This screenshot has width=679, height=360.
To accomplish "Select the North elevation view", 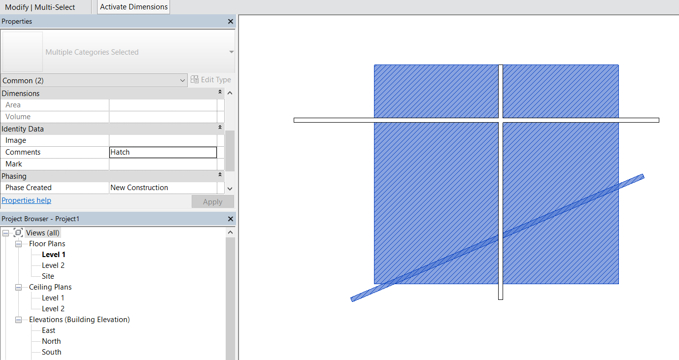I will [x=51, y=341].
